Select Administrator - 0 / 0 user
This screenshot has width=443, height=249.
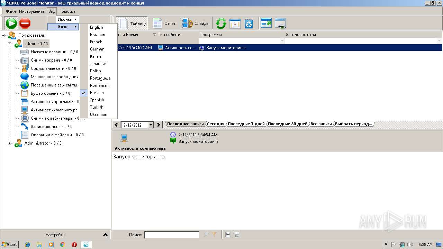tap(43, 143)
